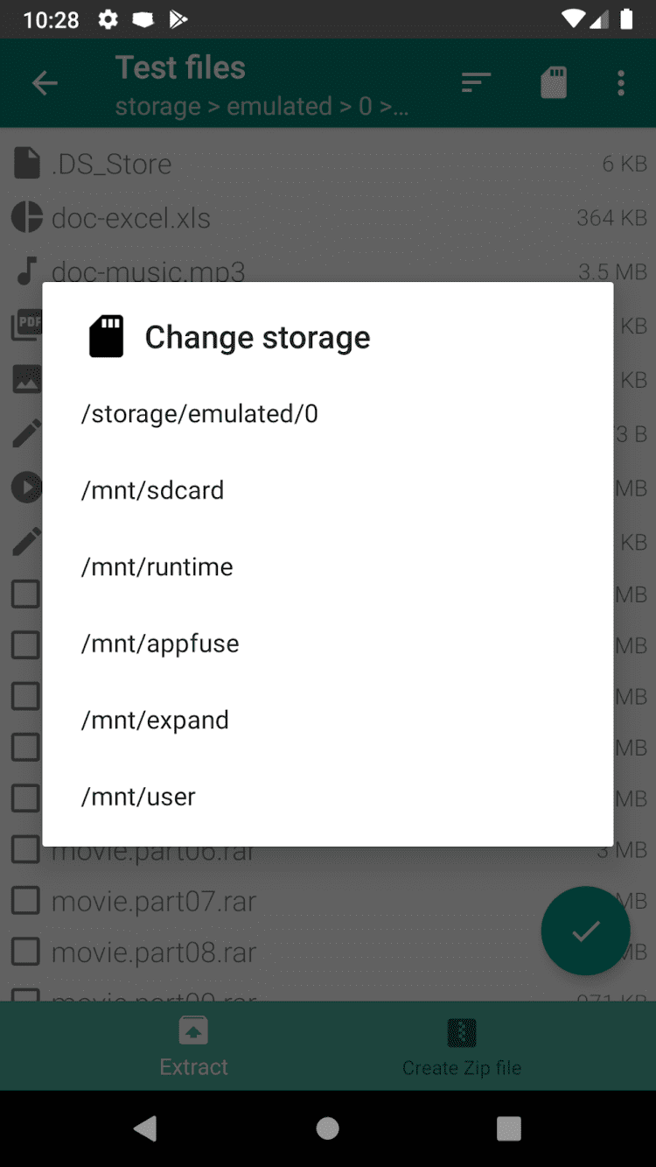Tap the green checkmark floating button
The image size is (656, 1167).
[x=585, y=931]
